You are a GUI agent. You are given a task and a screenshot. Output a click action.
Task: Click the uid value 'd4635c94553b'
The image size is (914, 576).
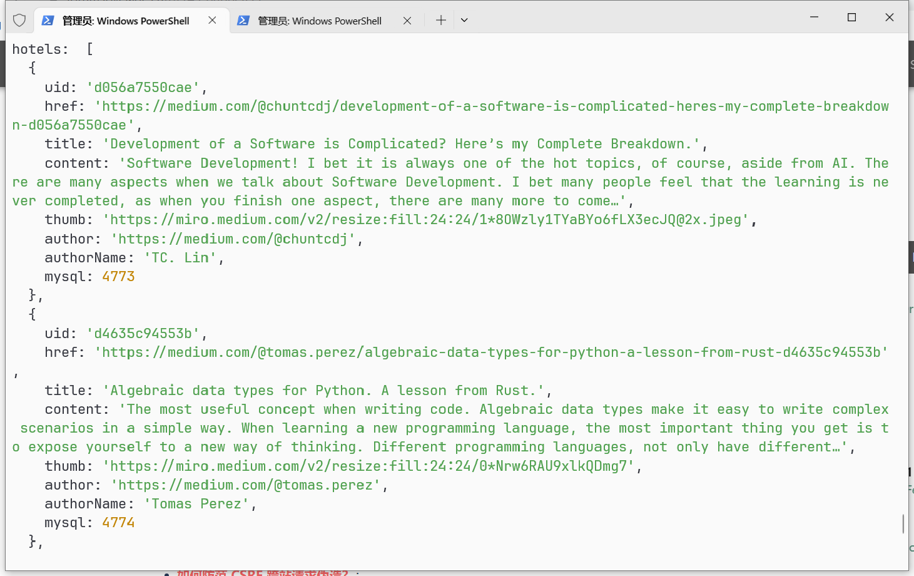(x=143, y=334)
